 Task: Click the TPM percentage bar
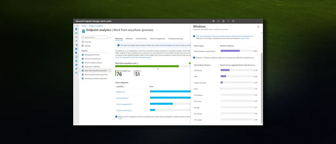pyautogui.click(x=223, y=76)
